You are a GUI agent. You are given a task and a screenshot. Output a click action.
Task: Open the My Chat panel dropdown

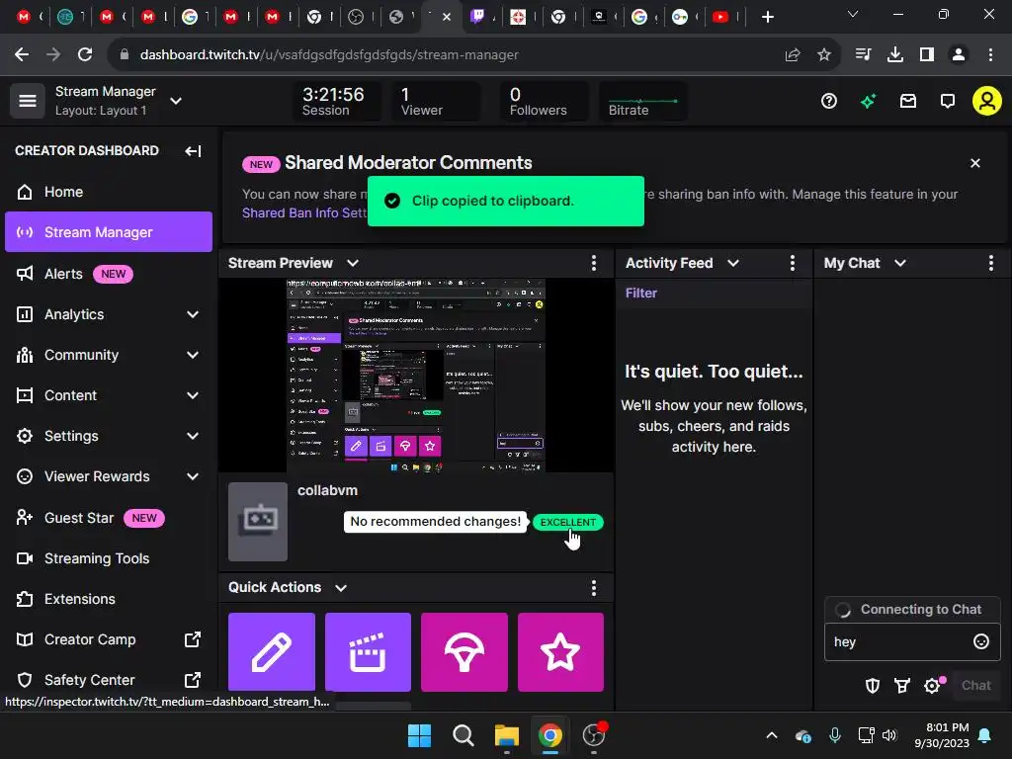point(900,263)
